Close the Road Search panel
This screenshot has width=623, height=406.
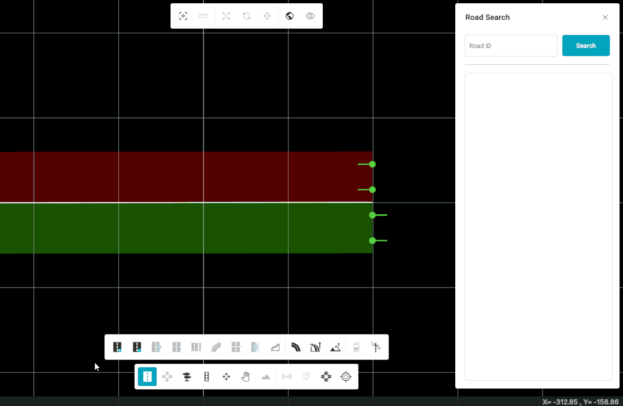point(605,17)
